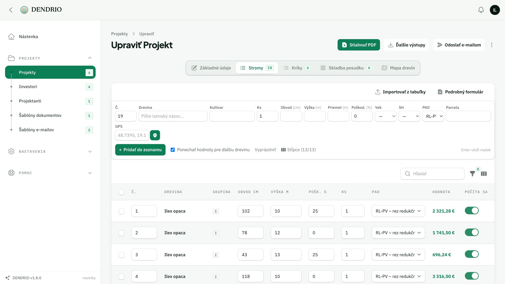
Task: Click the Stiahnuť PDF button
Action: click(359, 45)
